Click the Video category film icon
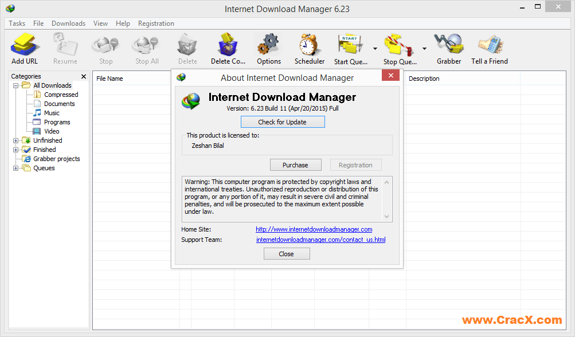Viewport: 575px width, 337px height. [x=37, y=131]
